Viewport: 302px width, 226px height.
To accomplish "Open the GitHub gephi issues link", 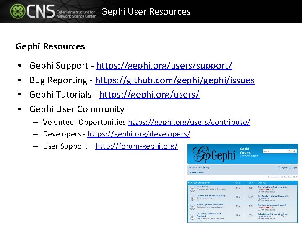I will [x=175, y=80].
